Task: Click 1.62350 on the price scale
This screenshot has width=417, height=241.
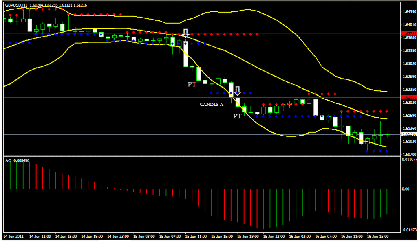Action: coord(409,90)
